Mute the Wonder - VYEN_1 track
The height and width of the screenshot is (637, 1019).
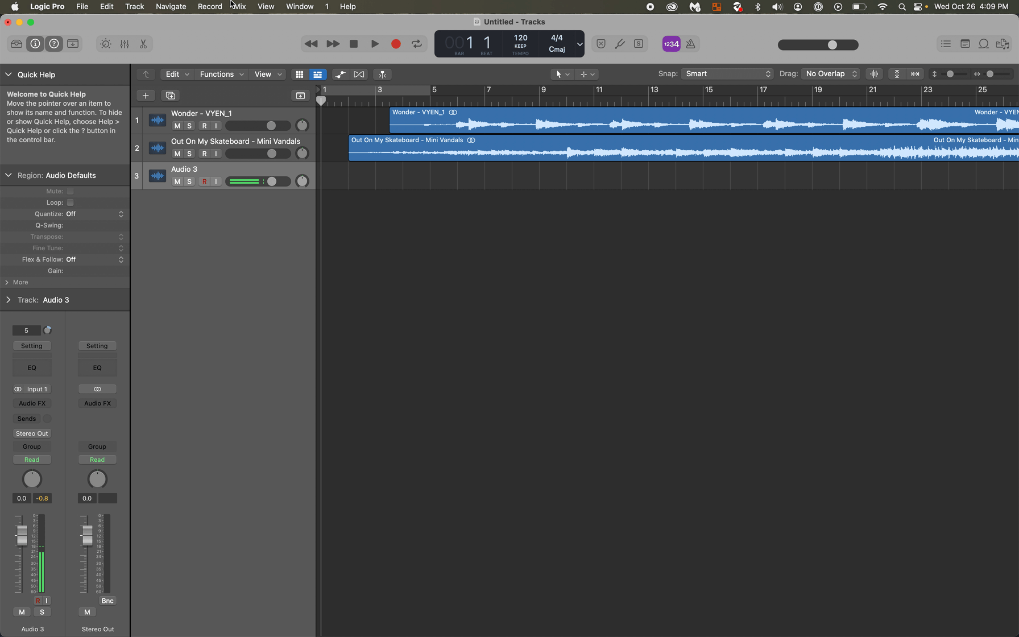[177, 126]
